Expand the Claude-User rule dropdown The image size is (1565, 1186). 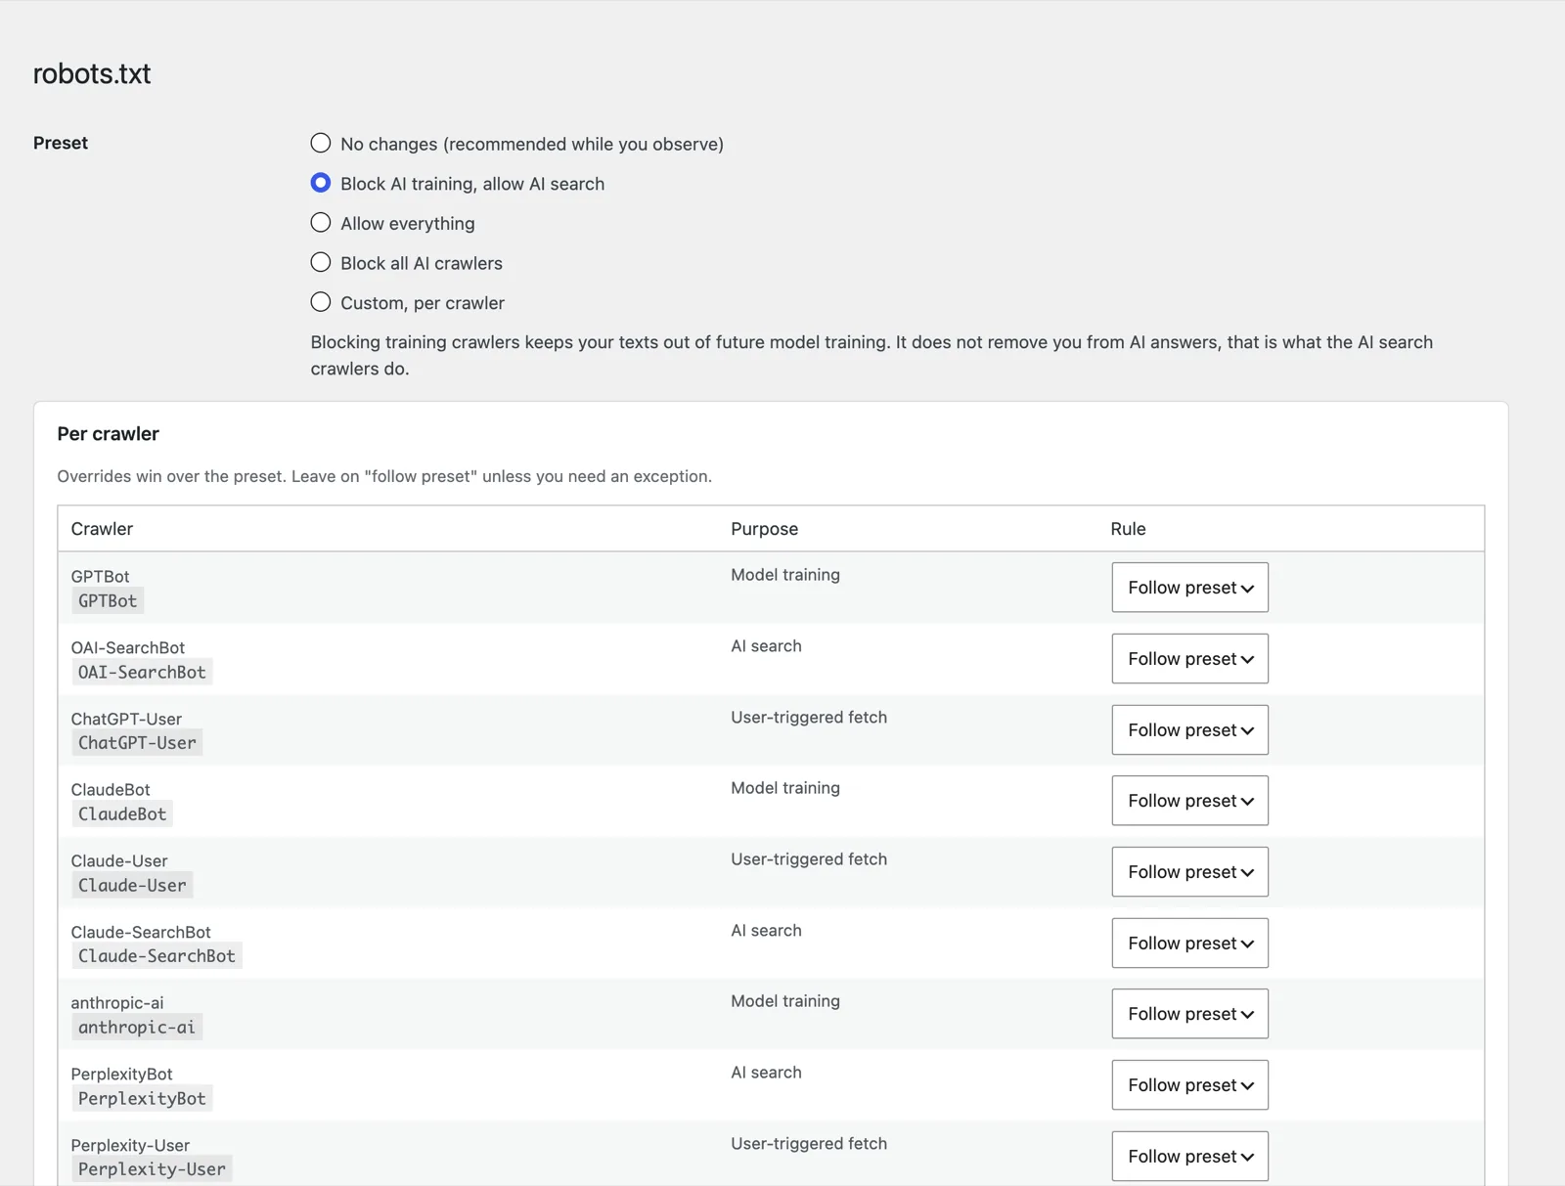[x=1189, y=872]
